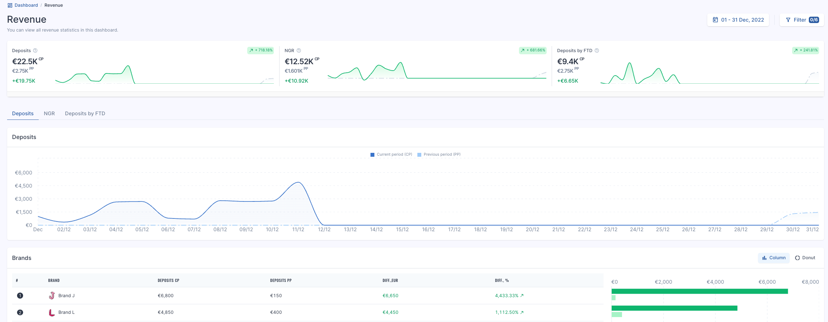Open the Filter 0/6 panel
828x322 pixels.
click(802, 20)
